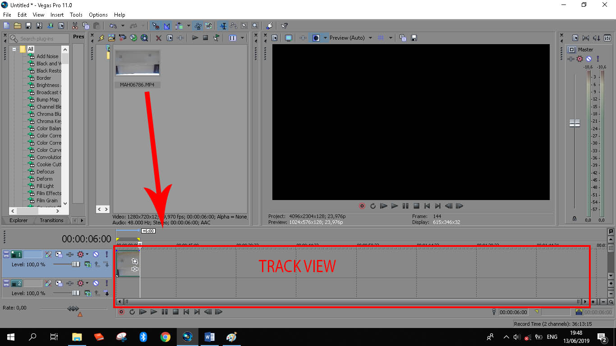Open the Auto Ripple mode dropdown arrow

(188, 26)
